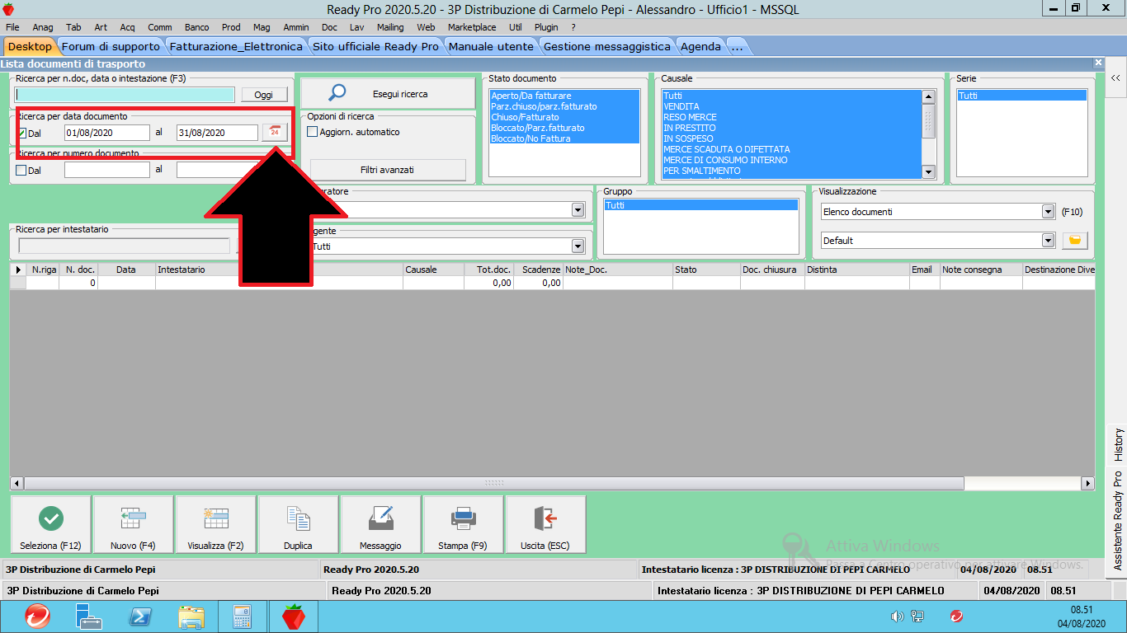This screenshot has width=1127, height=633.
Task: Click yellow folder icon beside Default dropdown
Action: coord(1075,241)
